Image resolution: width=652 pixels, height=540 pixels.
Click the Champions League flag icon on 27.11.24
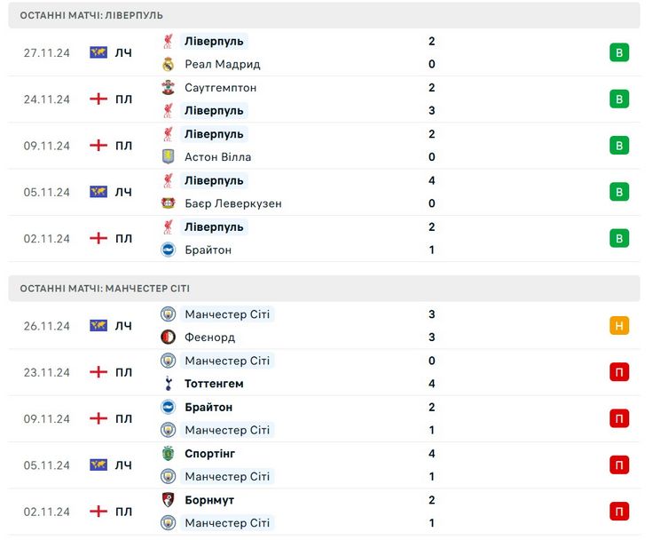point(98,52)
